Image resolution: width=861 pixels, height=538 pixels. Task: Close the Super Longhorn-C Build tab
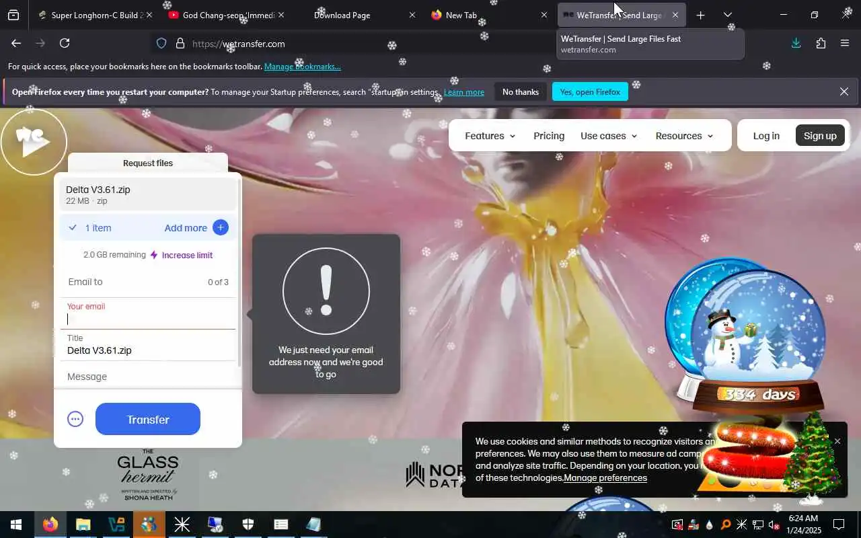point(149,15)
